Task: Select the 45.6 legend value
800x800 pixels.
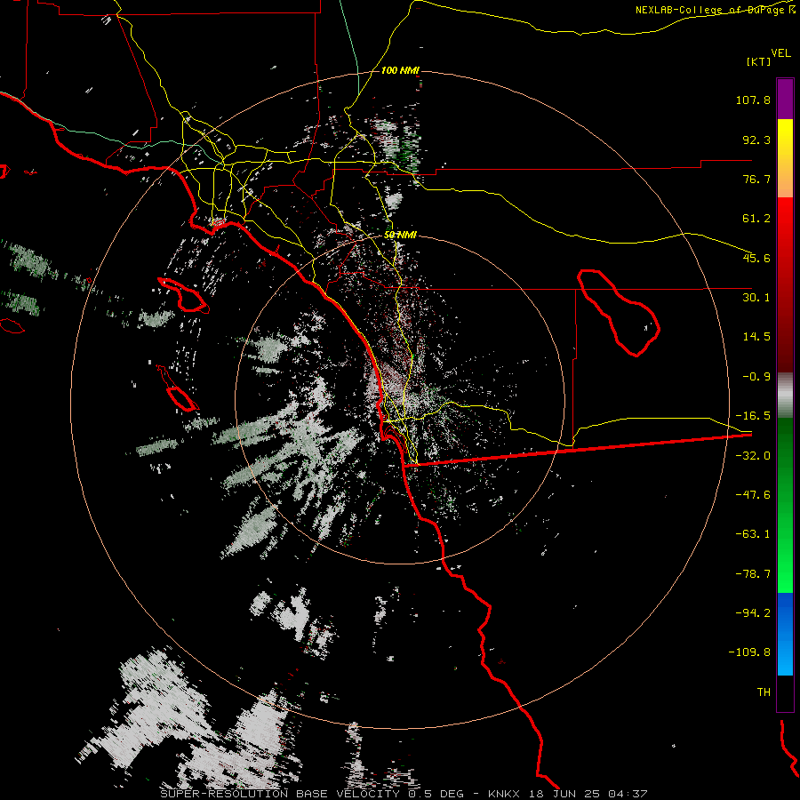Action: point(756,258)
